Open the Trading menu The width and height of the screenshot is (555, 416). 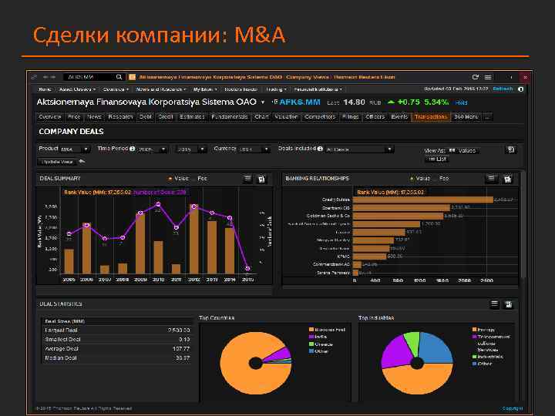coord(276,89)
